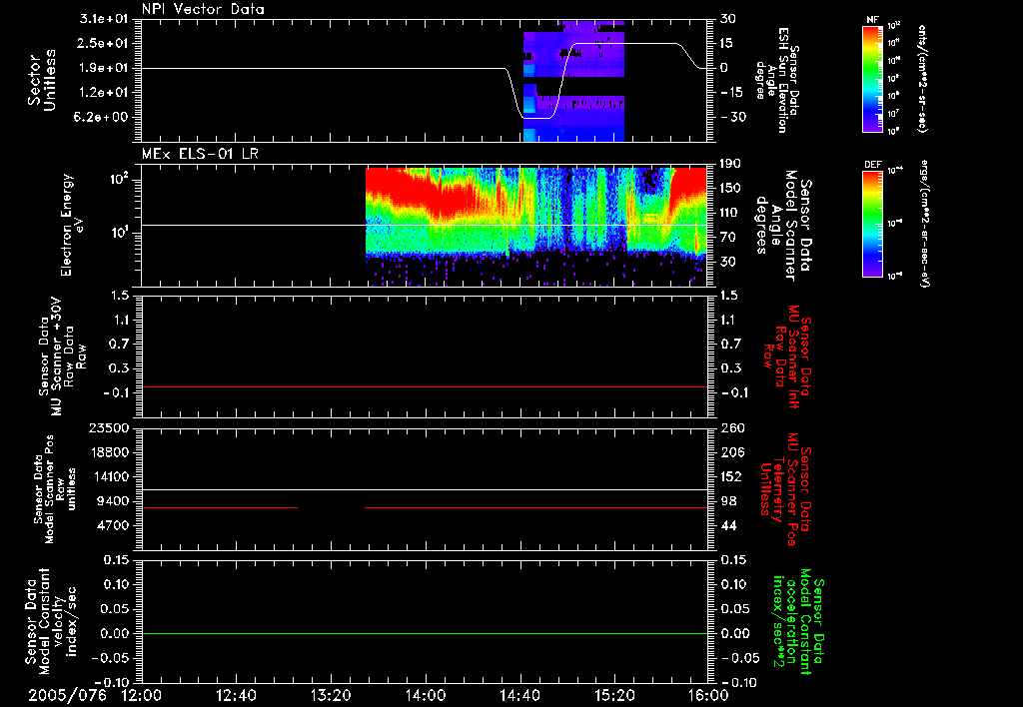
Task: Click the "NF" label above the color bar
Action: [873, 20]
